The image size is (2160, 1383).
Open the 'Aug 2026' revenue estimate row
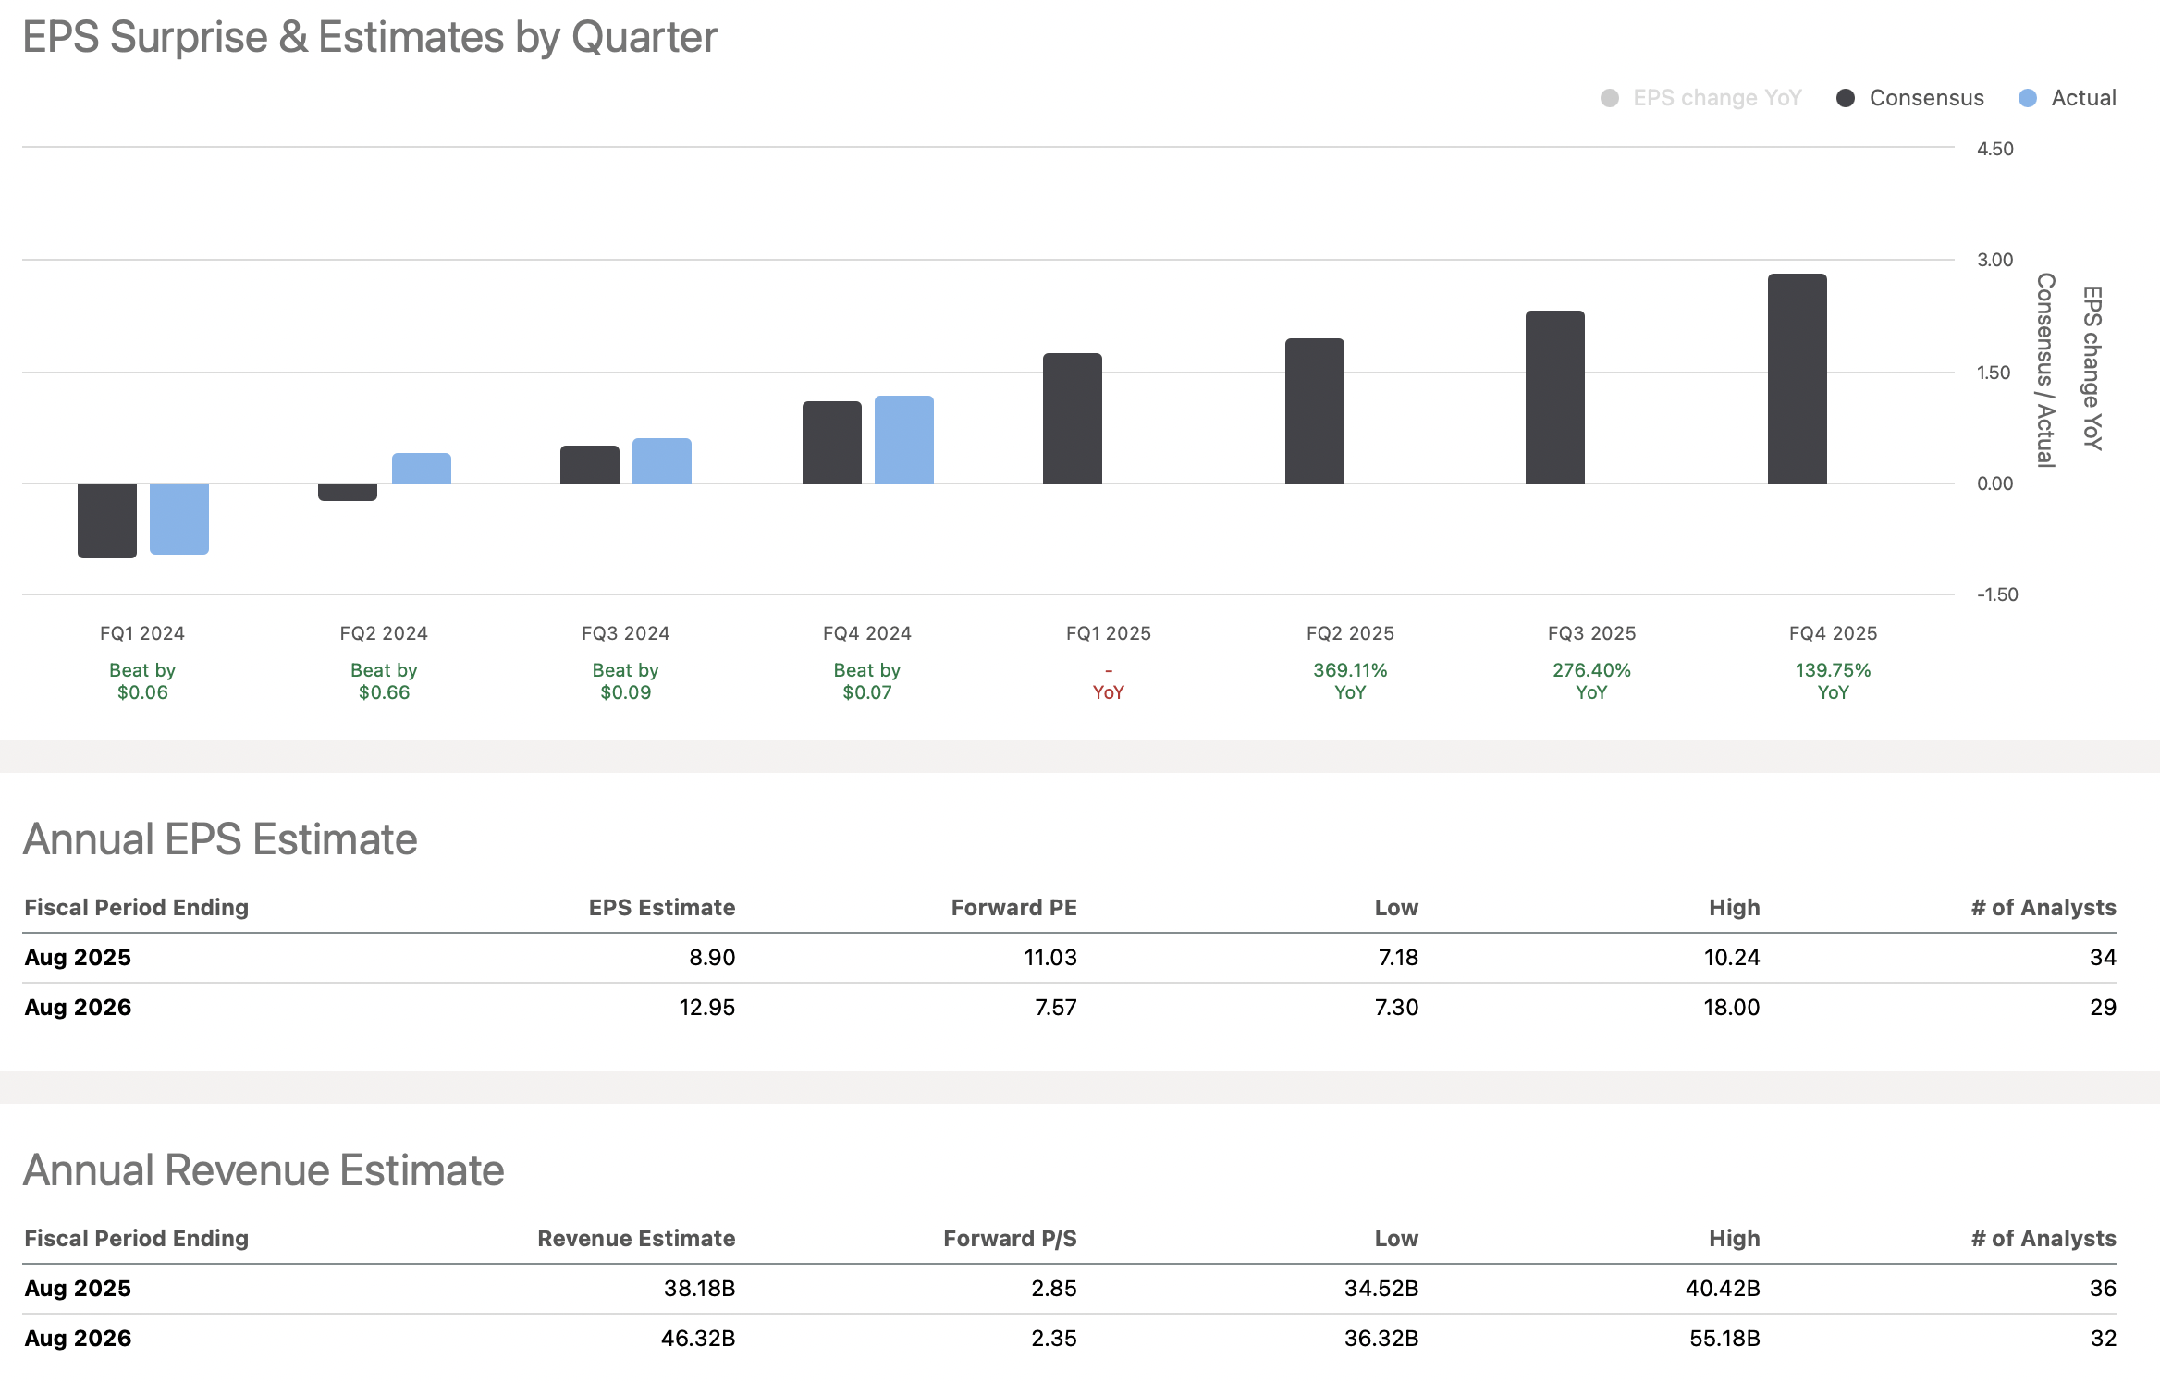[78, 1338]
